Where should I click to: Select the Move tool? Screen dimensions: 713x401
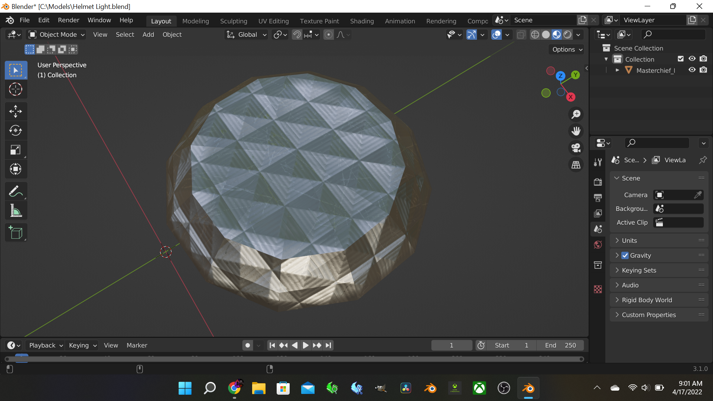(x=16, y=111)
